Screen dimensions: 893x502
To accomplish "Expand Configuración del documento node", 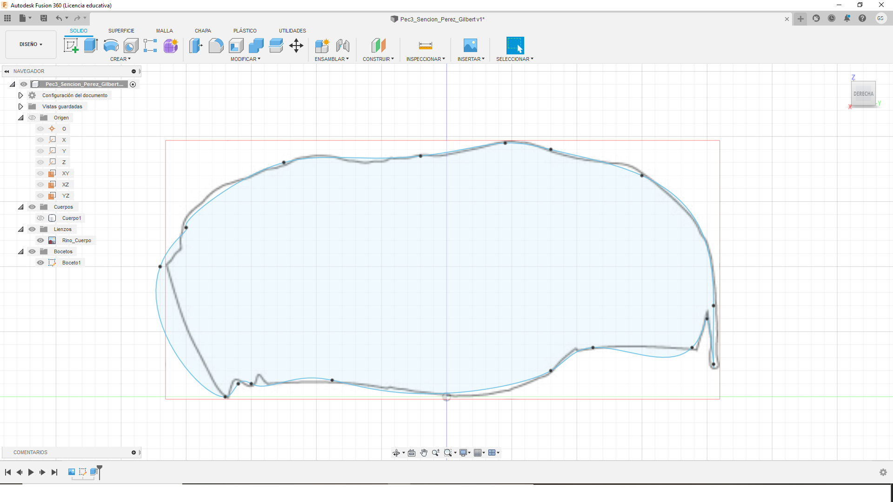I will point(20,95).
